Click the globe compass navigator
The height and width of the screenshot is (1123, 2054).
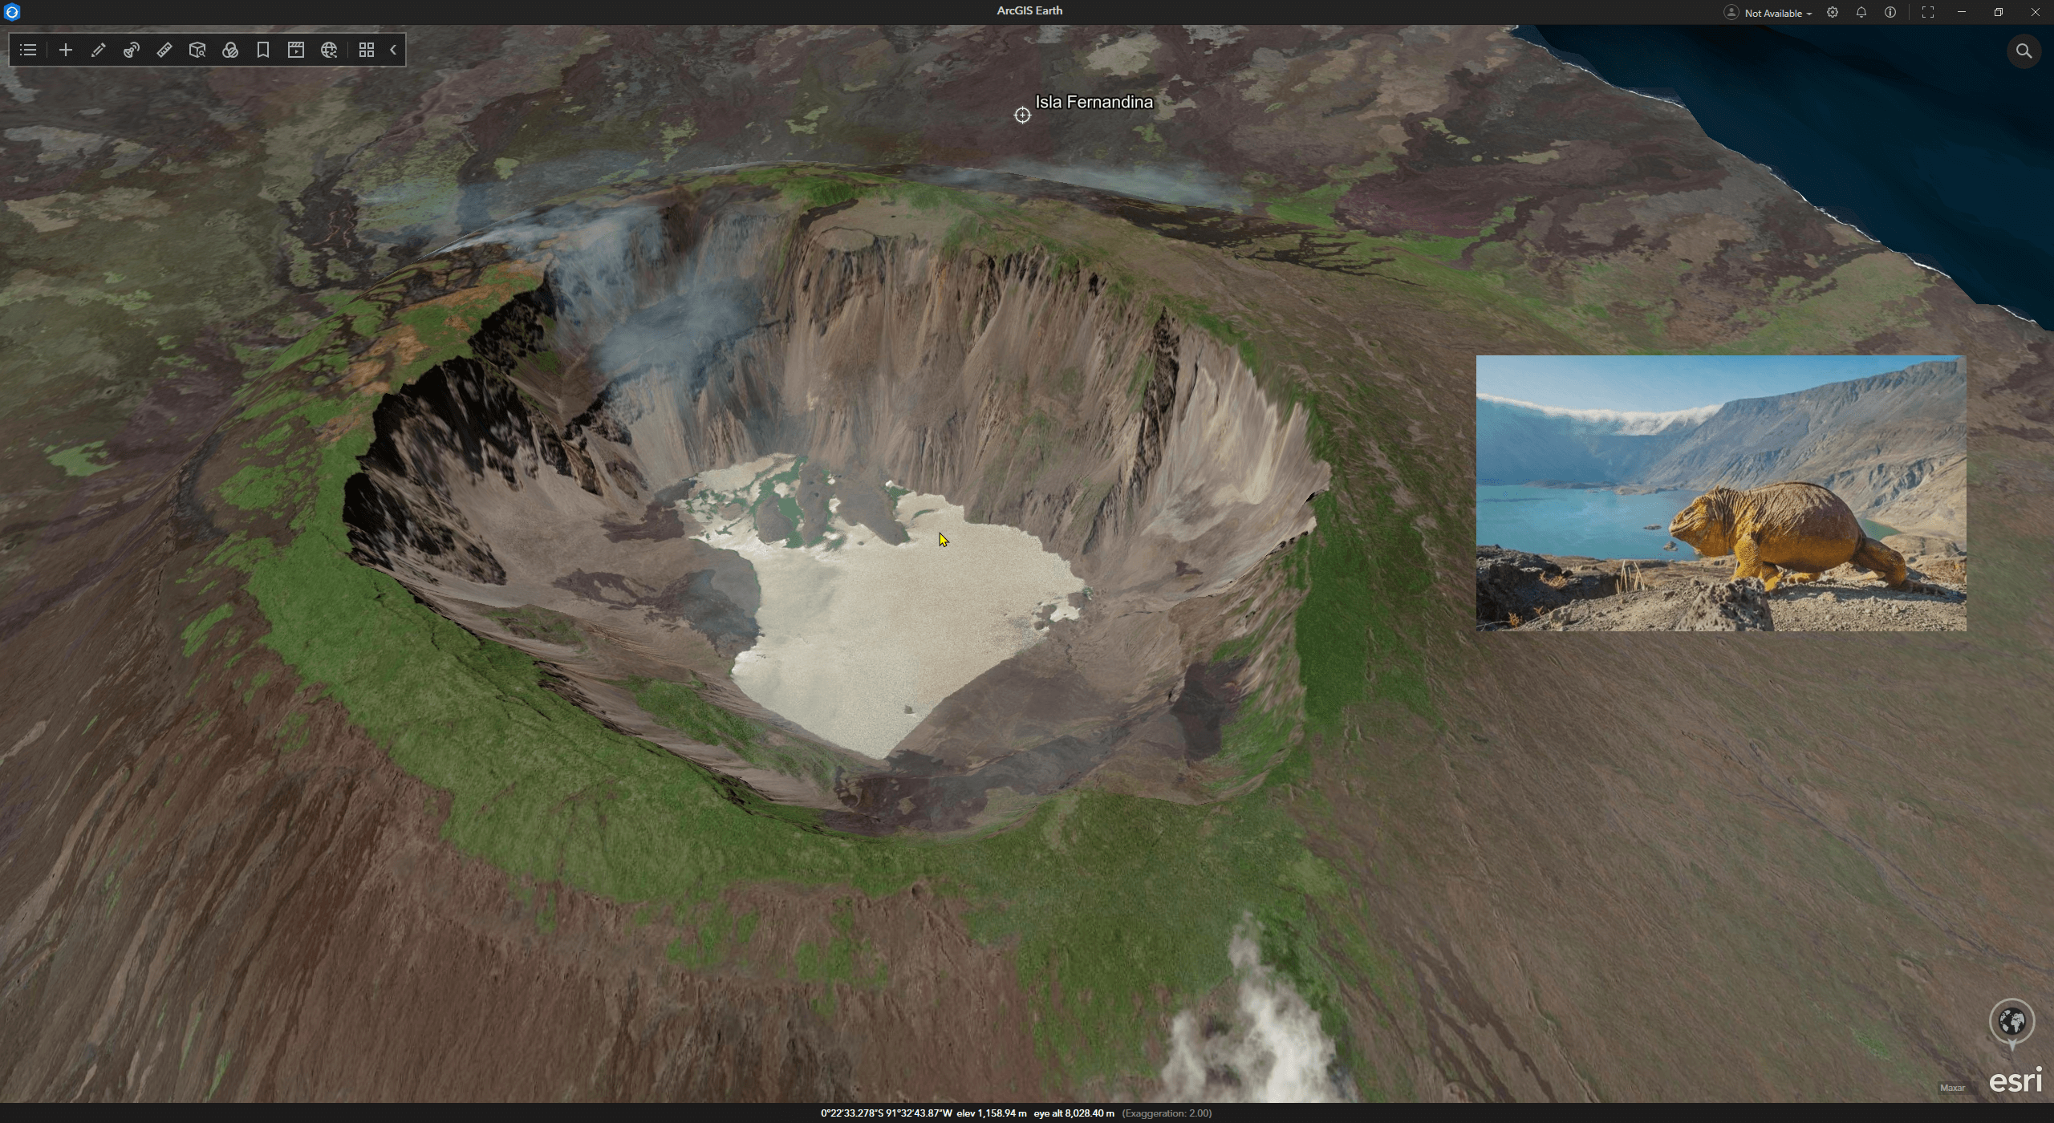(x=2011, y=1022)
